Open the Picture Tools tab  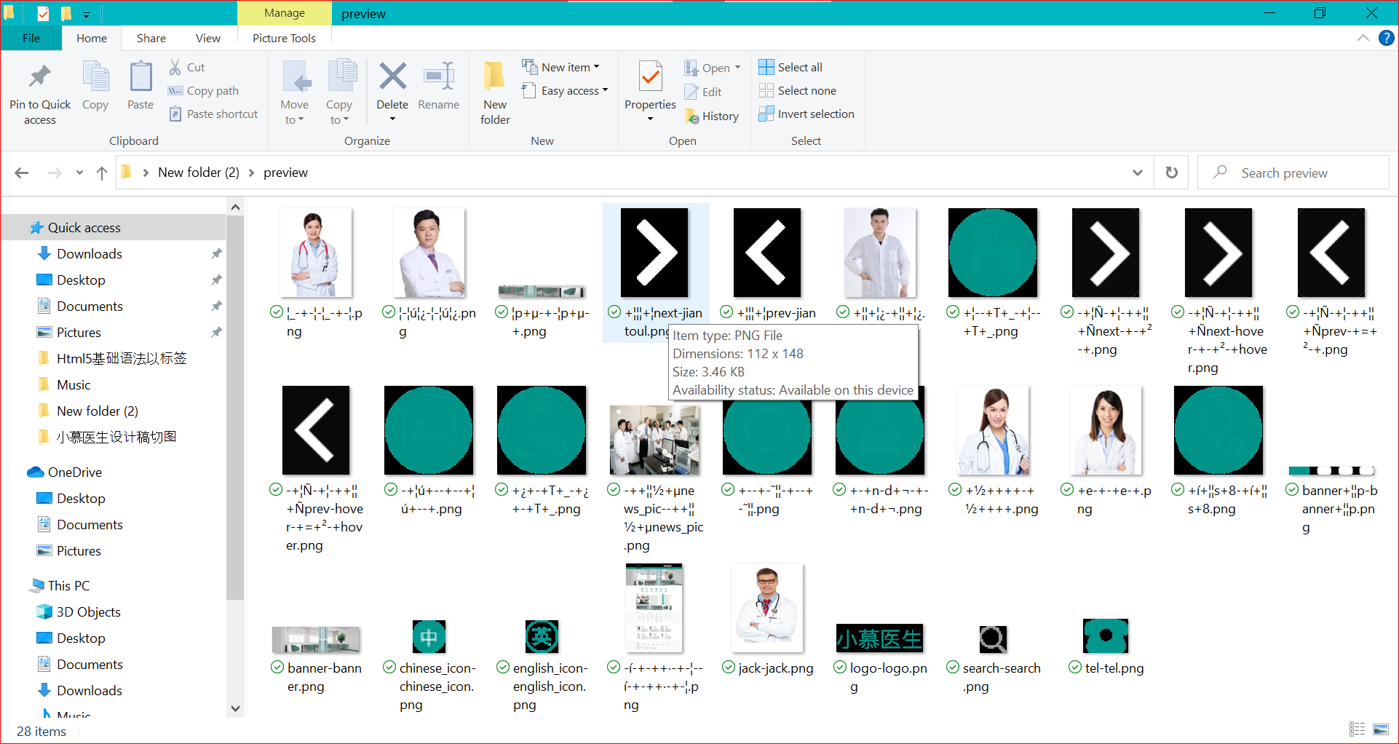click(x=284, y=38)
